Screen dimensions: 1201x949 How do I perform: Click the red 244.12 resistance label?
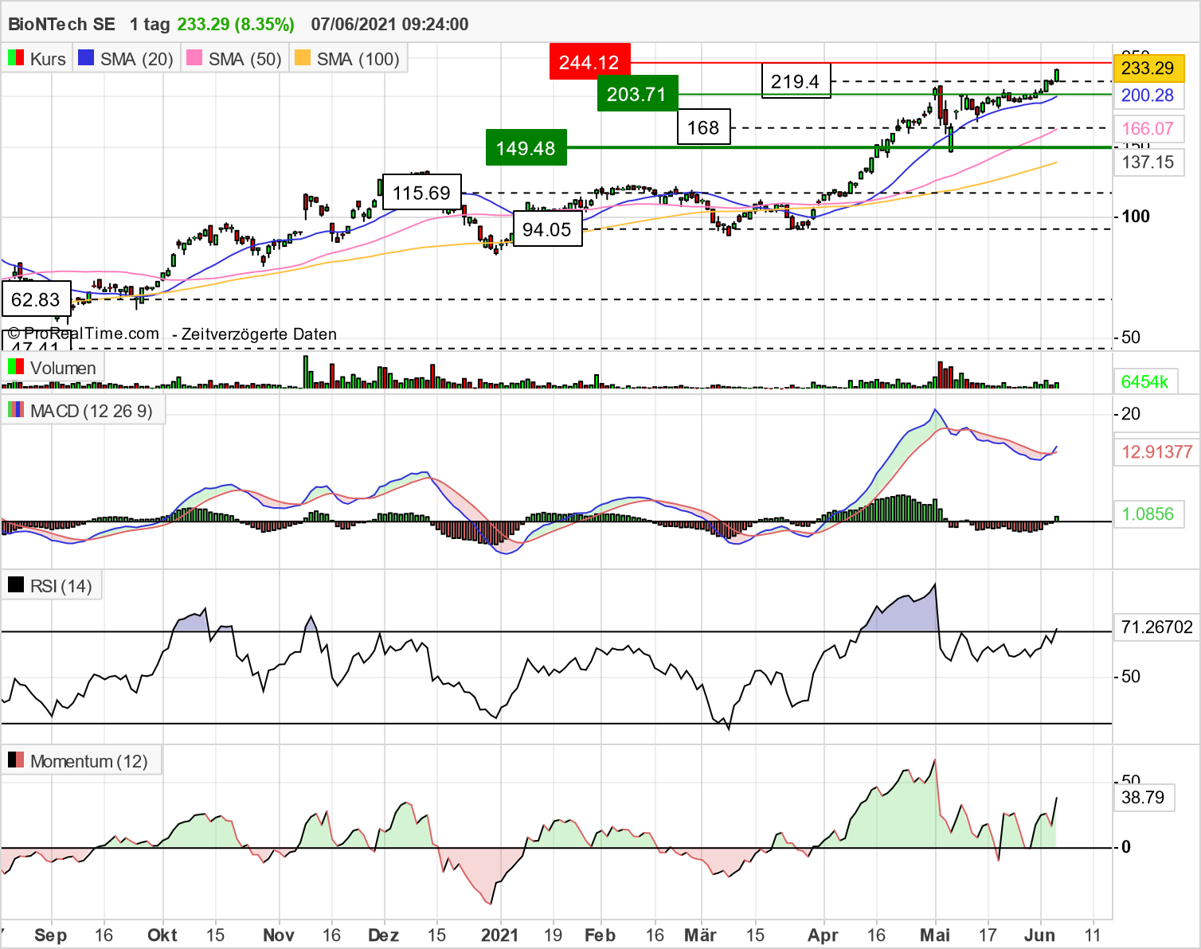click(x=589, y=61)
